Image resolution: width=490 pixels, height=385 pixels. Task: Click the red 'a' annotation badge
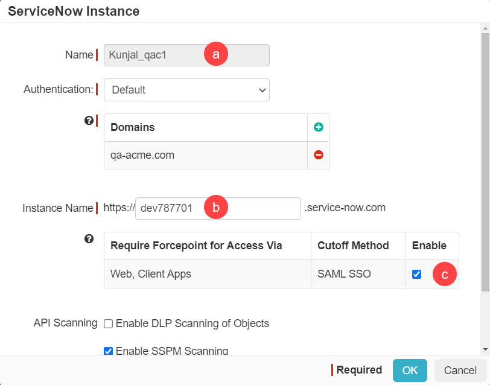(x=216, y=54)
